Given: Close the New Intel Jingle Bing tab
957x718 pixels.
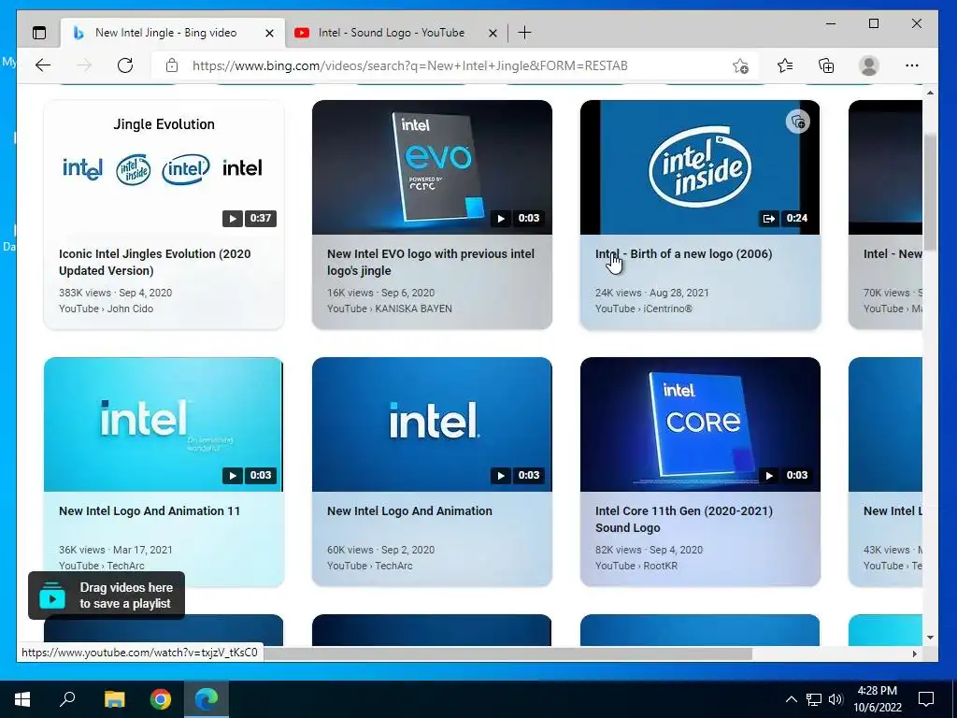Looking at the screenshot, I should coord(269,33).
